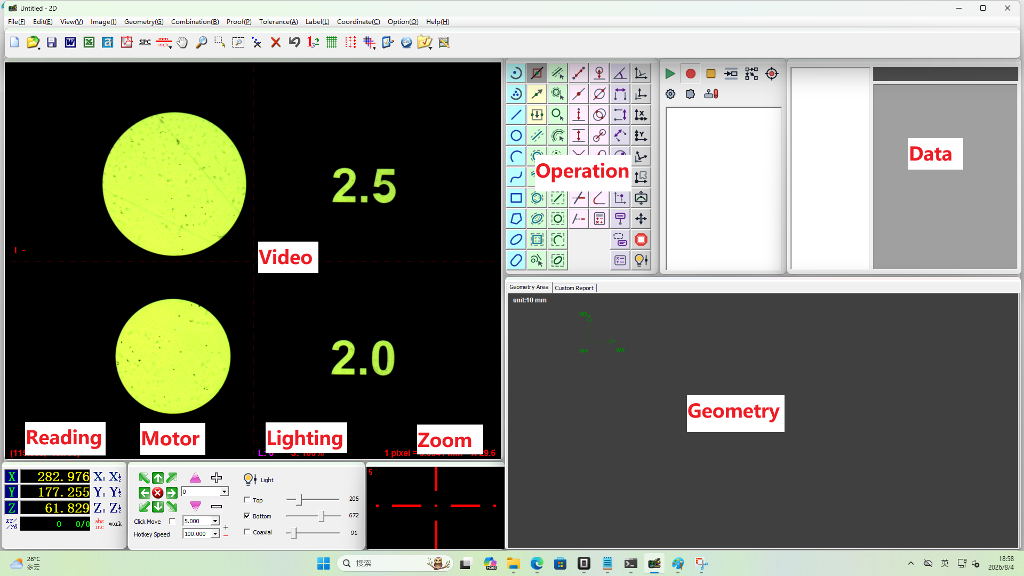Viewport: 1024px width, 576px height.
Task: Create a new file with the blank page icon
Action: 14,42
